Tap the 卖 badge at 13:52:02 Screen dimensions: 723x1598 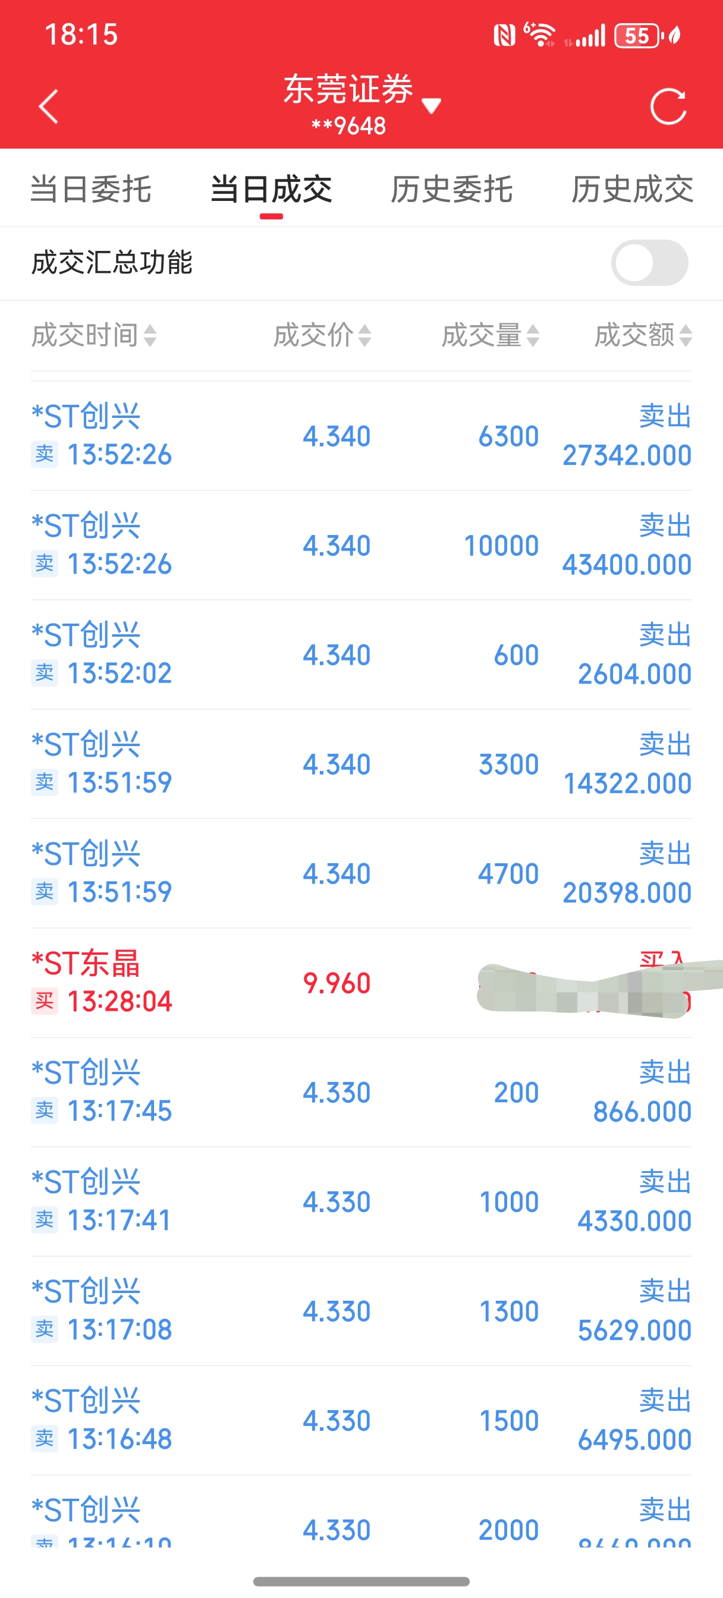pyautogui.click(x=45, y=673)
